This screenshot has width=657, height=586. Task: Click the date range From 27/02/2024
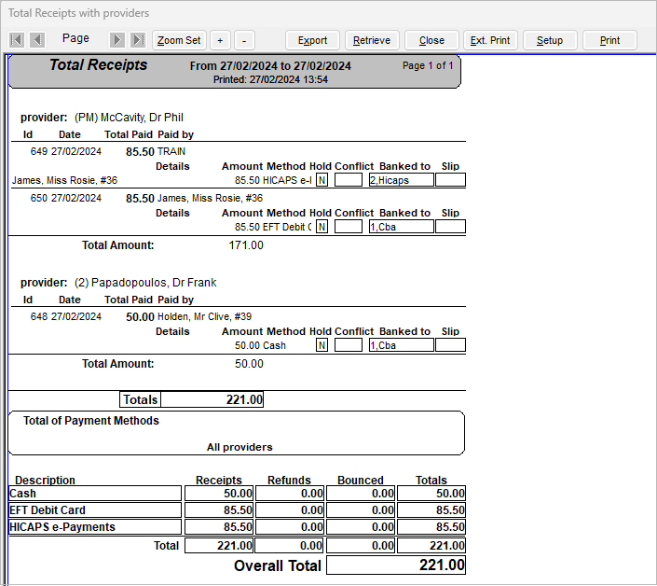[270, 66]
